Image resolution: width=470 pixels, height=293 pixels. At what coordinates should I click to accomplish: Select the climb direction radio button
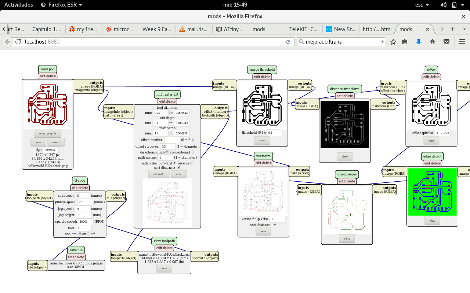[167, 152]
